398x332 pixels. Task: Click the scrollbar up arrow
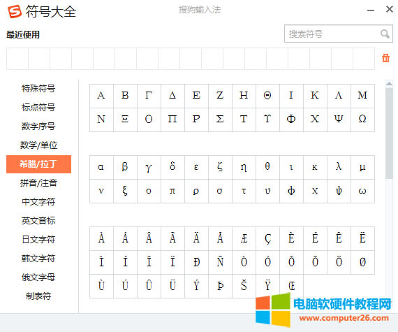coord(389,84)
